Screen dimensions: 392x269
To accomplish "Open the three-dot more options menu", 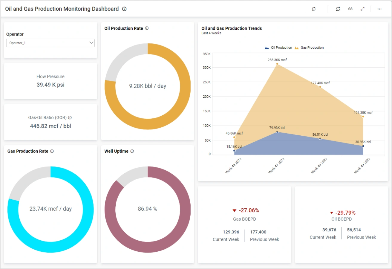I will click(379, 9).
